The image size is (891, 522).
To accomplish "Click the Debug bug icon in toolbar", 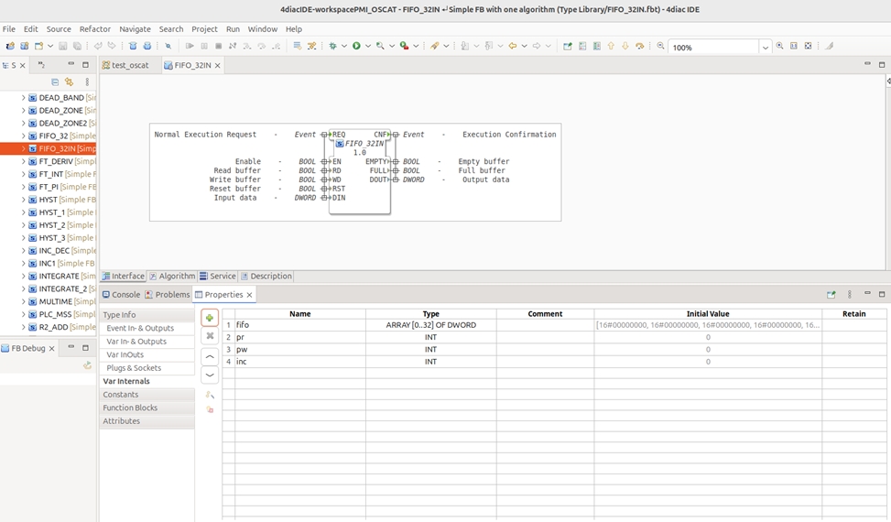I will tap(333, 46).
